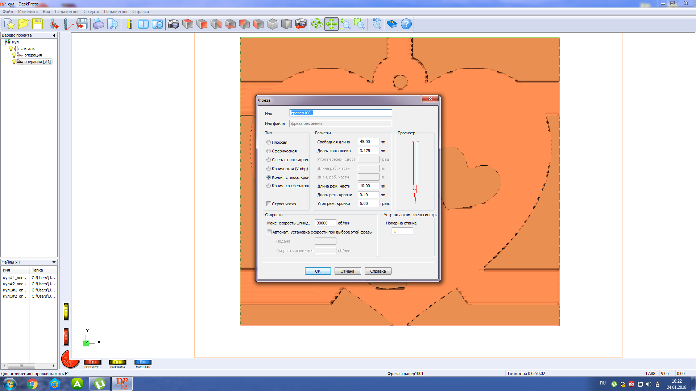Click the New project star icon

point(10,24)
